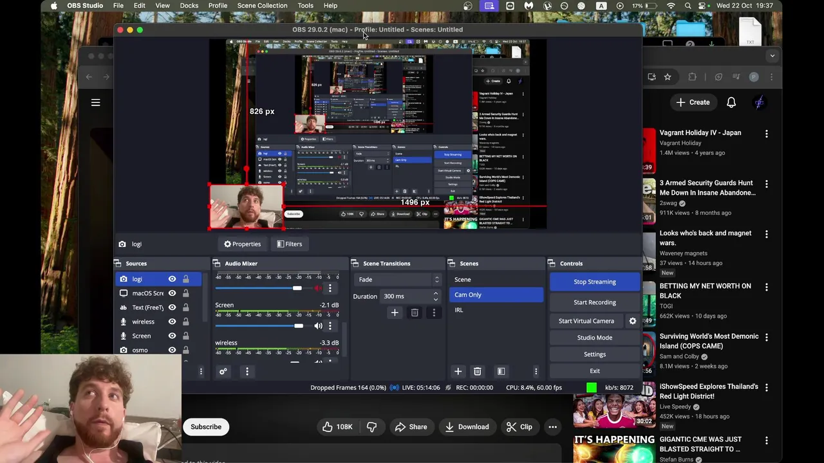824x463 pixels.
Task: Hide the Text (FreeType) source
Action: [x=172, y=307]
